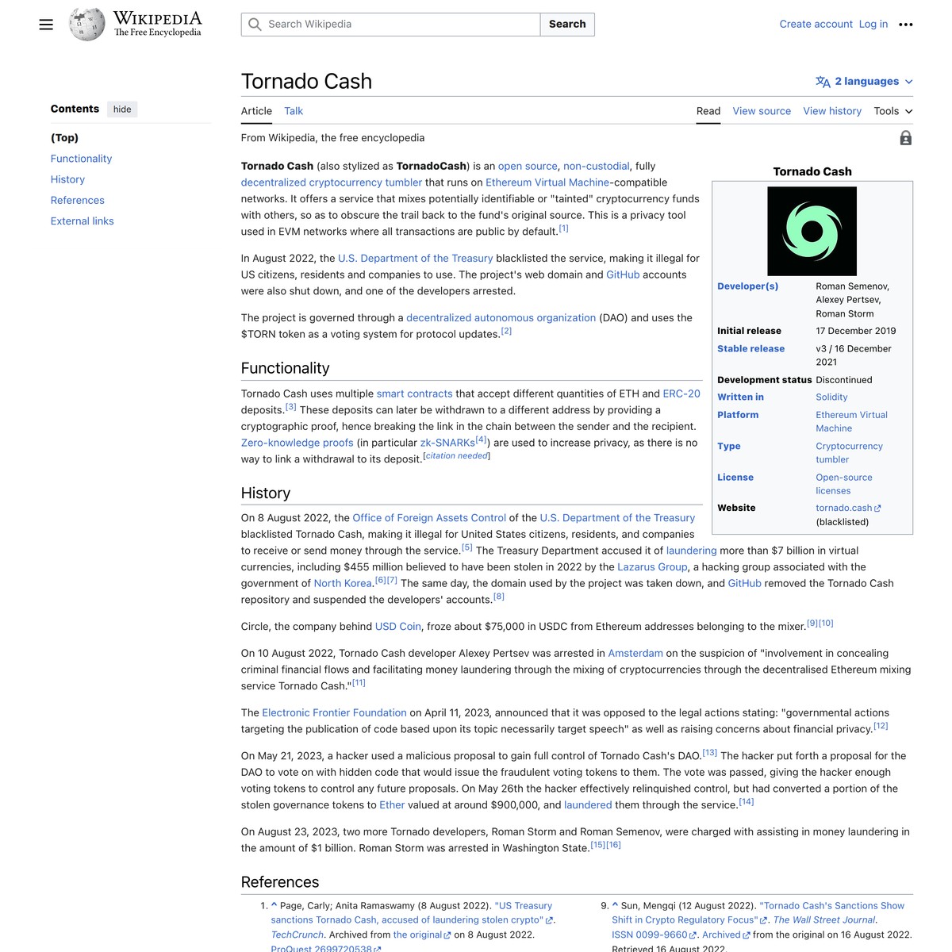
Task: Click the page protection padlock icon
Action: (x=905, y=137)
